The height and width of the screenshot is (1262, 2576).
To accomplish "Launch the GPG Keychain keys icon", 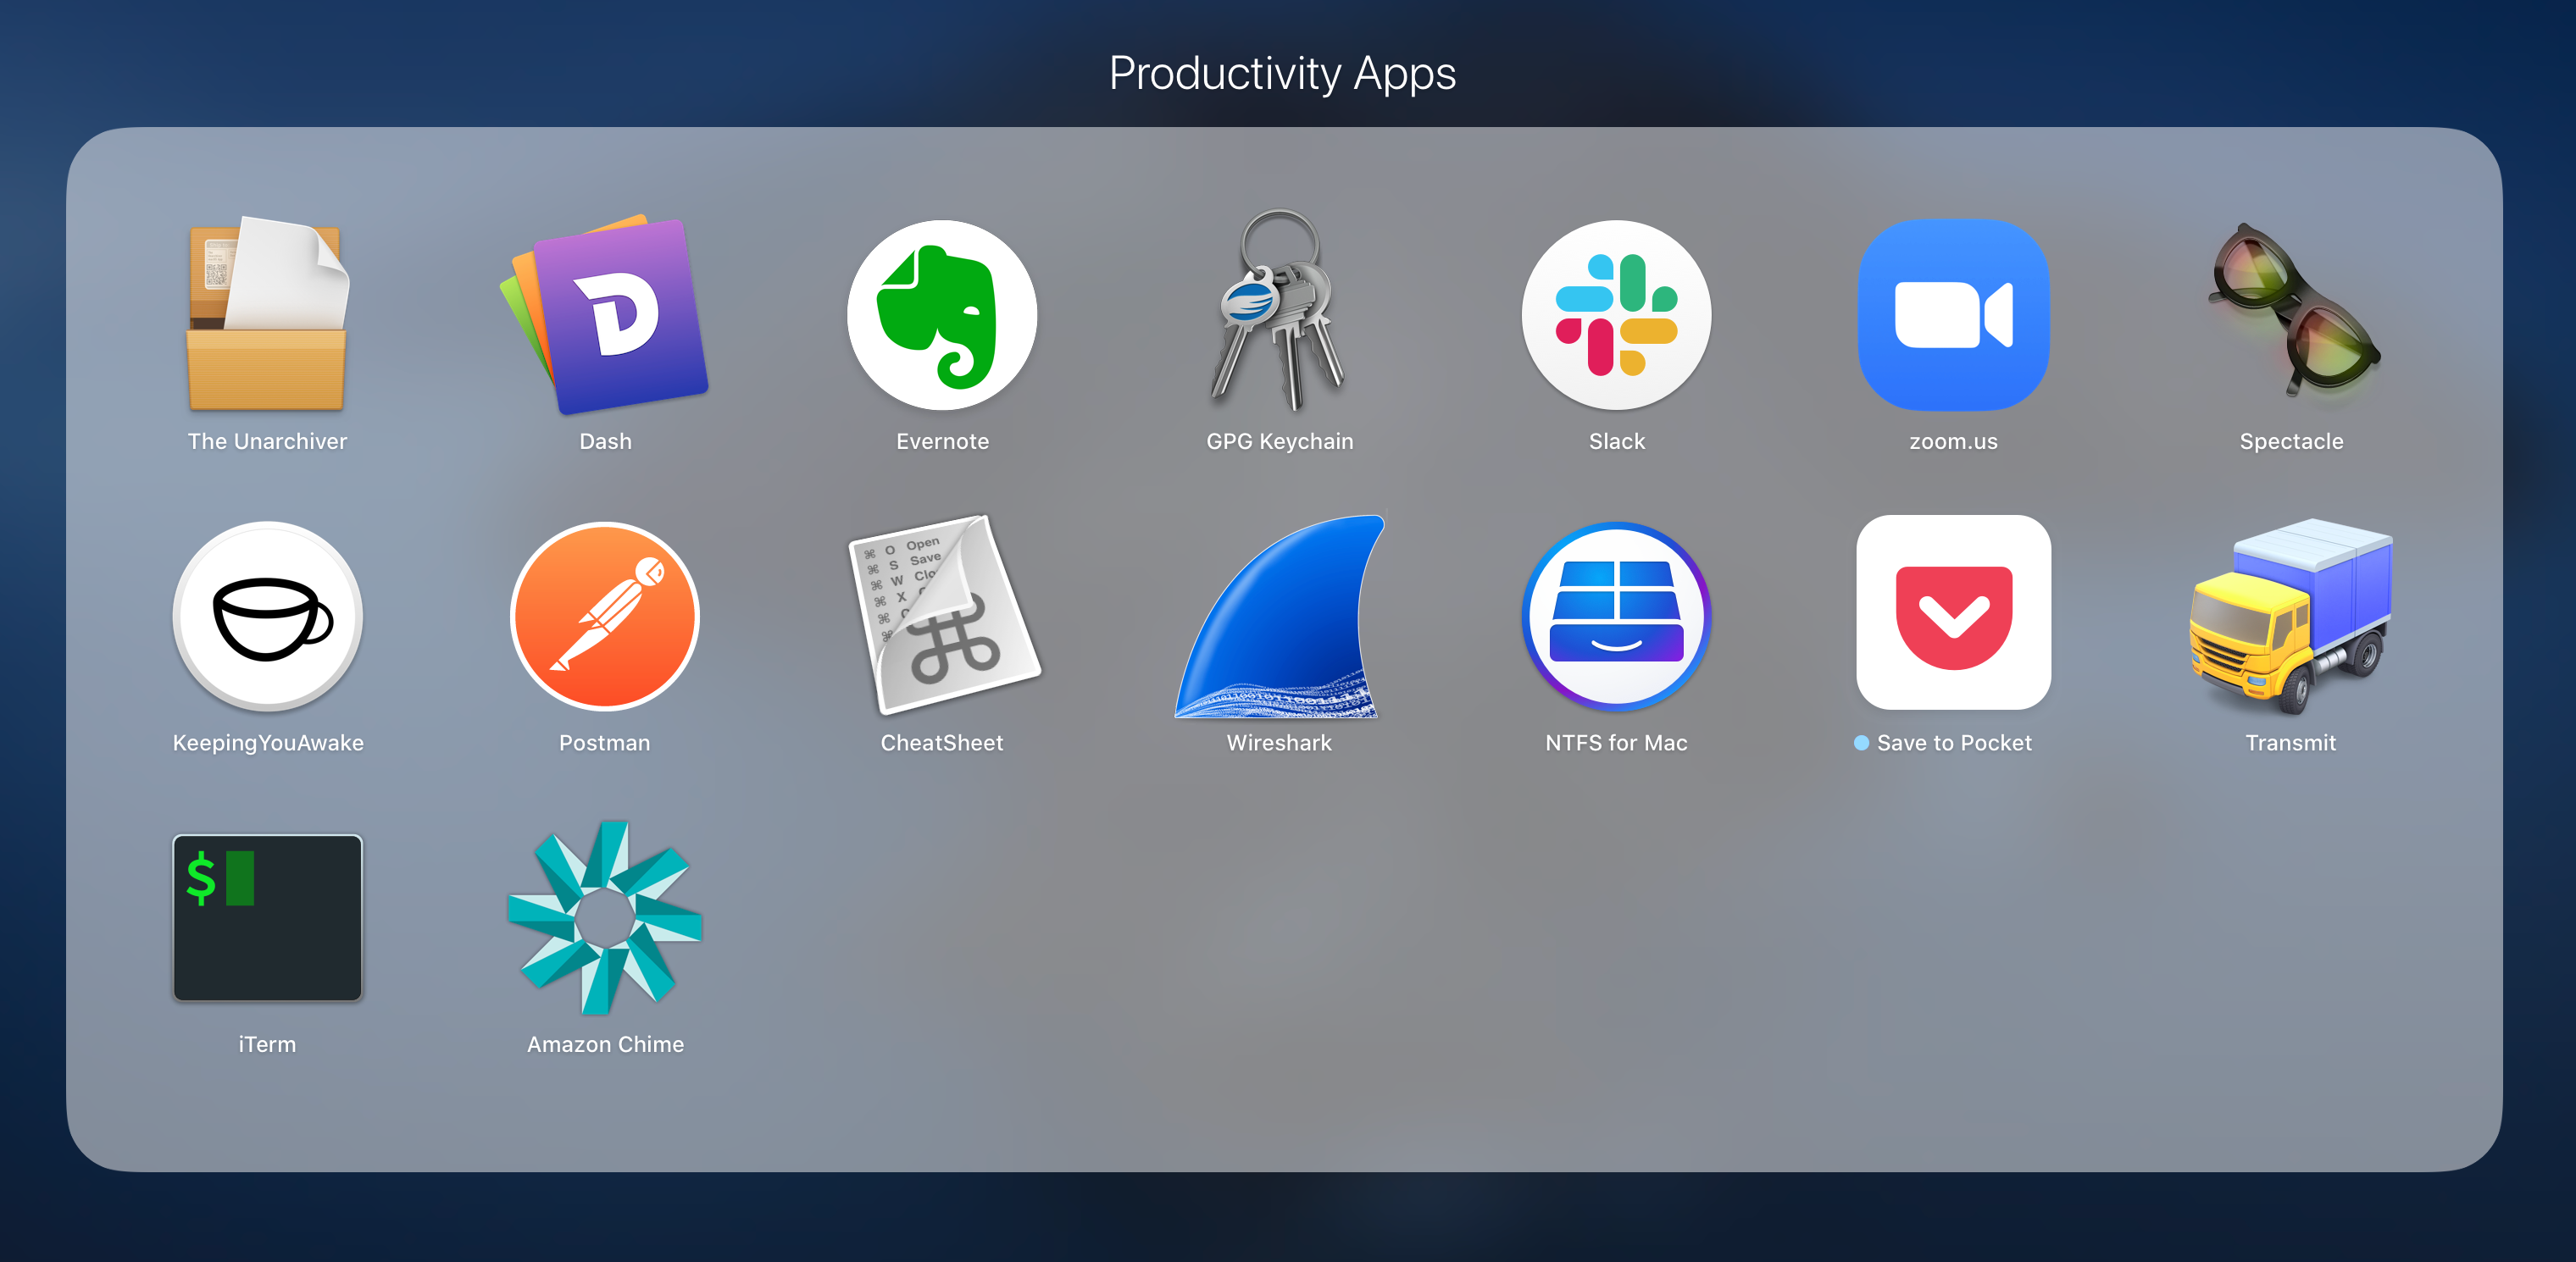I will (1279, 311).
